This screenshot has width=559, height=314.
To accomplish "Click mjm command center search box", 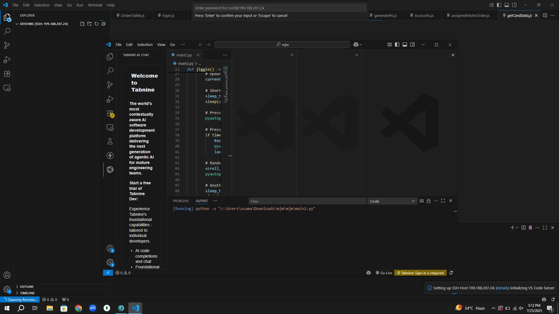I will (282, 44).
